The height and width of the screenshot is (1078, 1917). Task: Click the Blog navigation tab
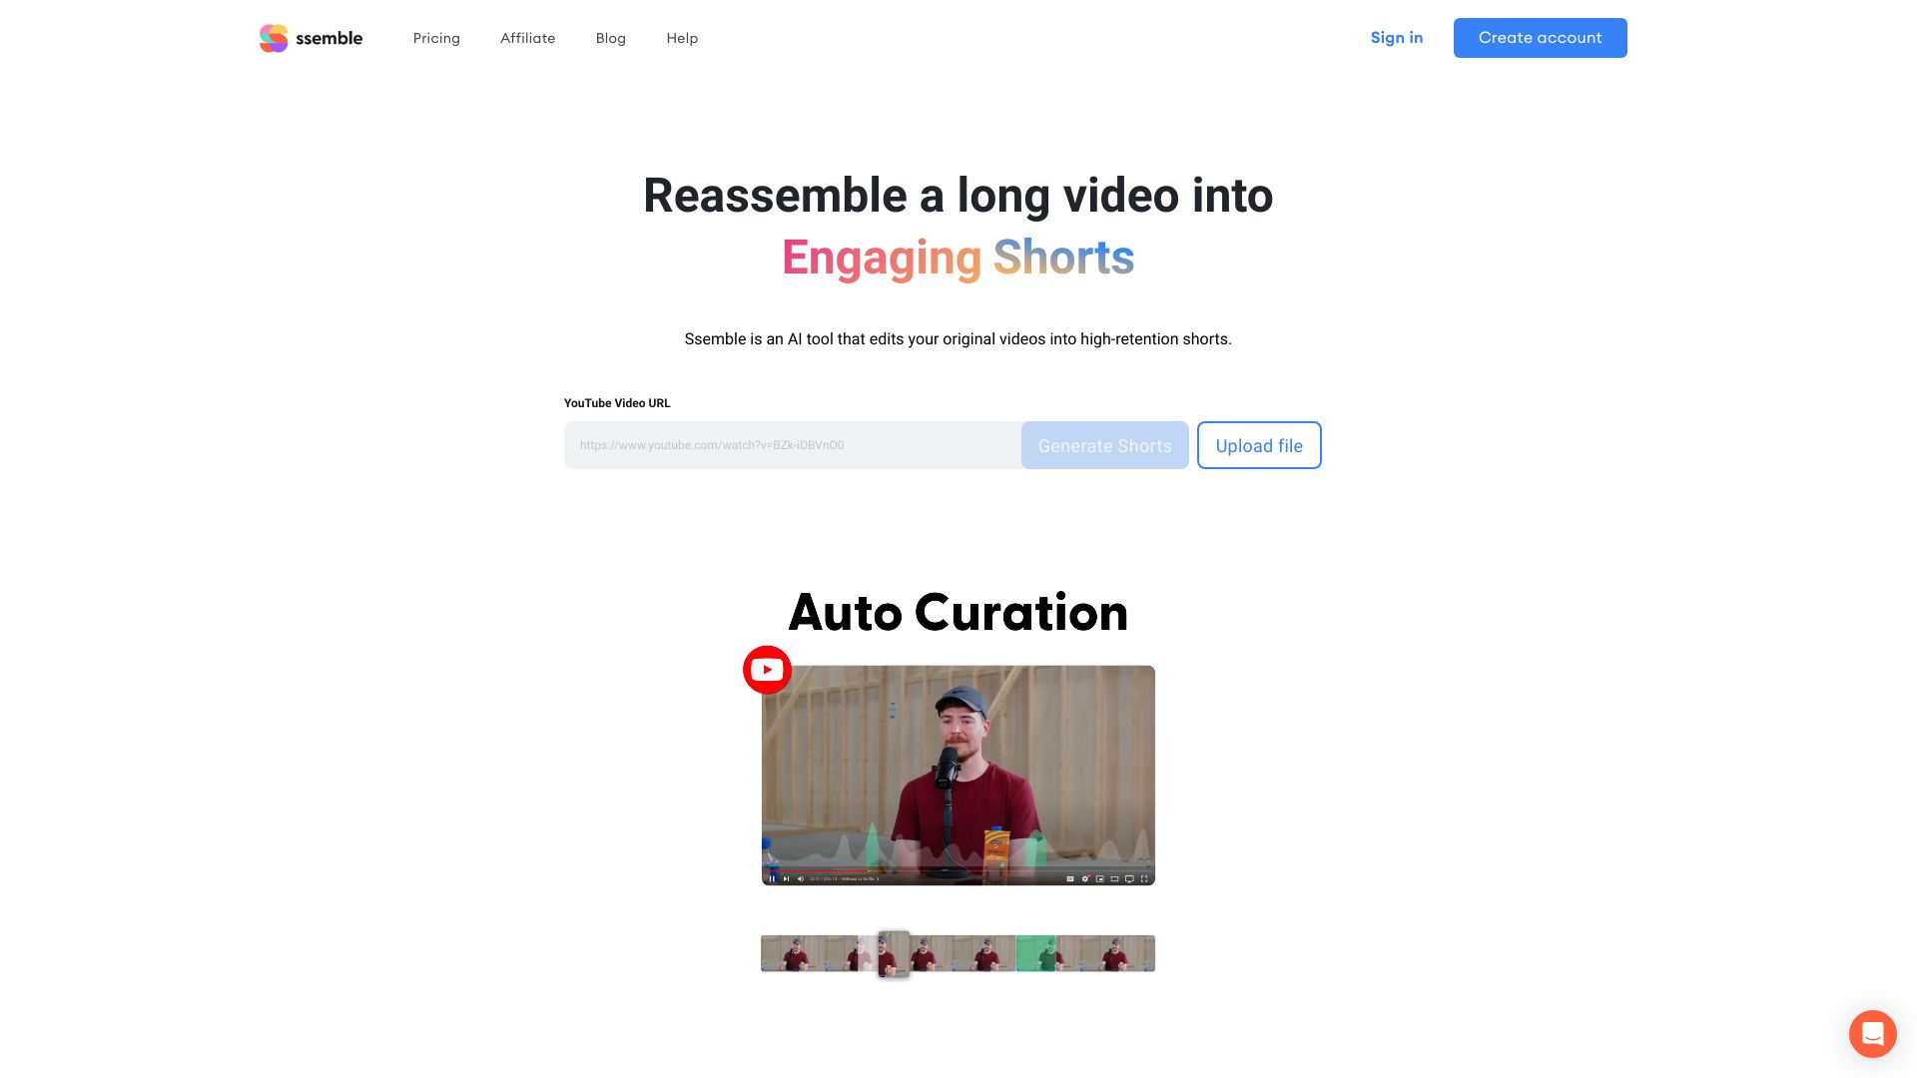point(611,37)
